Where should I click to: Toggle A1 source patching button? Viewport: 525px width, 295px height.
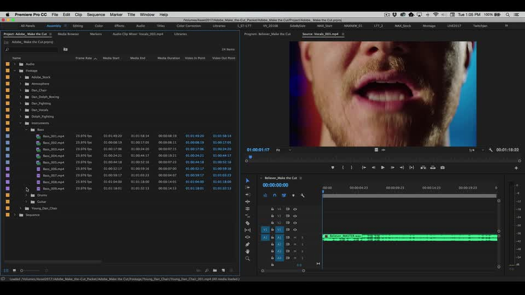[x=265, y=238]
